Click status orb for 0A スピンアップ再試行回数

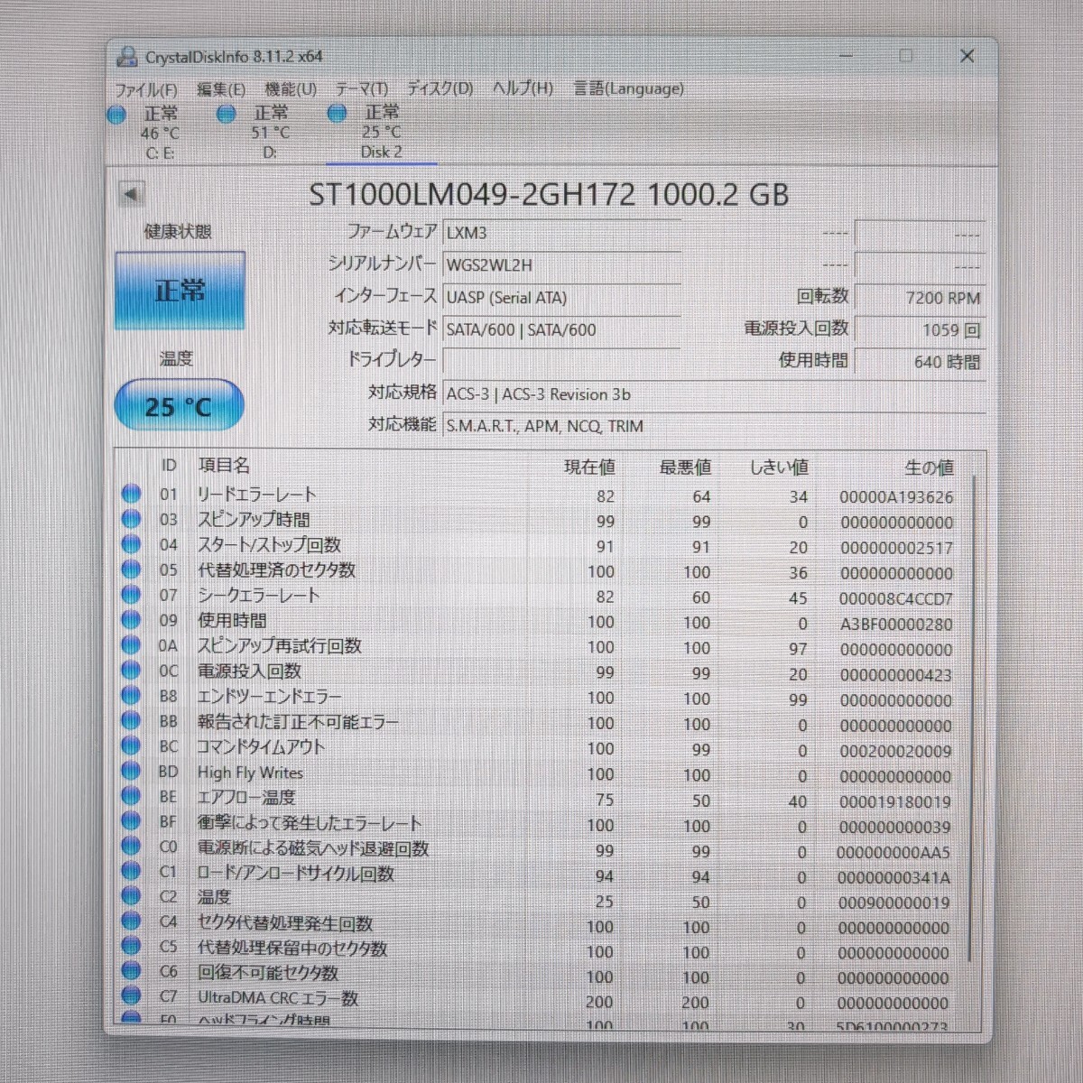131,645
